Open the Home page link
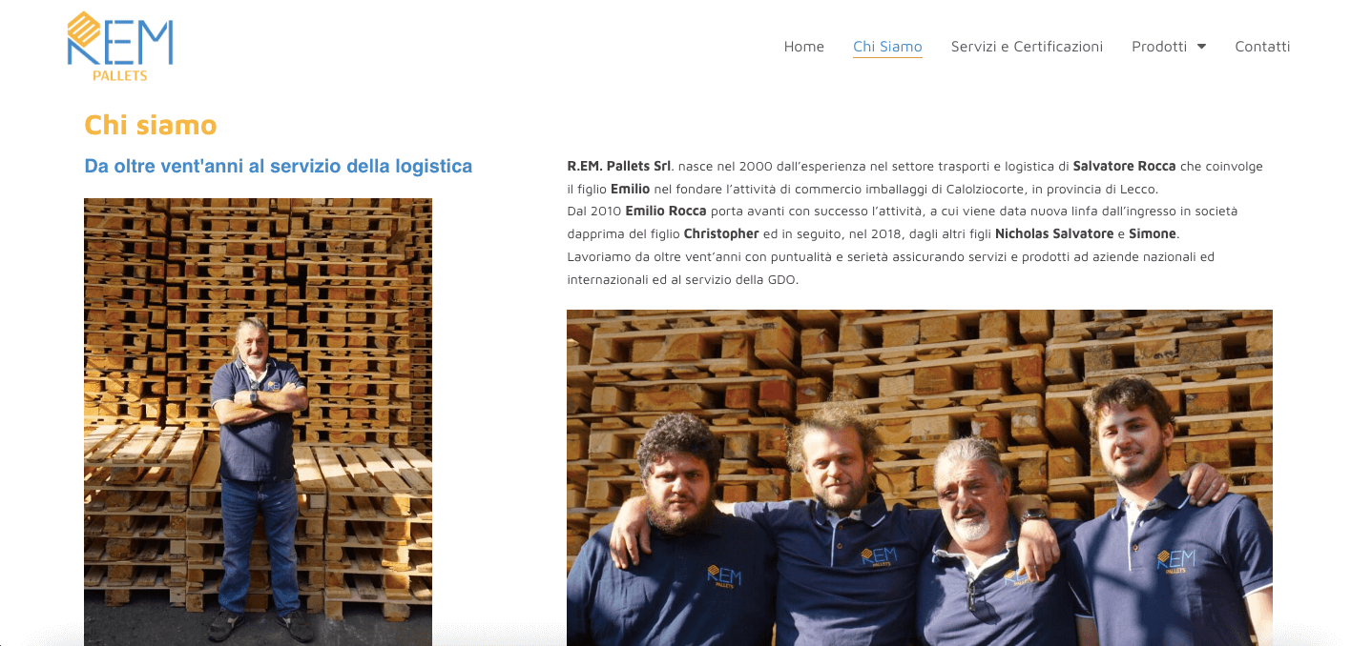The height and width of the screenshot is (646, 1351). coord(803,47)
